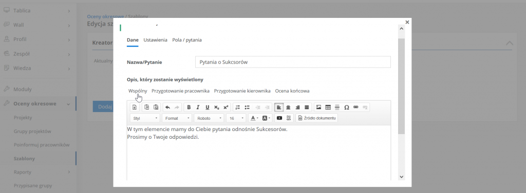Click the unlink icon
This screenshot has height=193, width=526.
click(365, 108)
